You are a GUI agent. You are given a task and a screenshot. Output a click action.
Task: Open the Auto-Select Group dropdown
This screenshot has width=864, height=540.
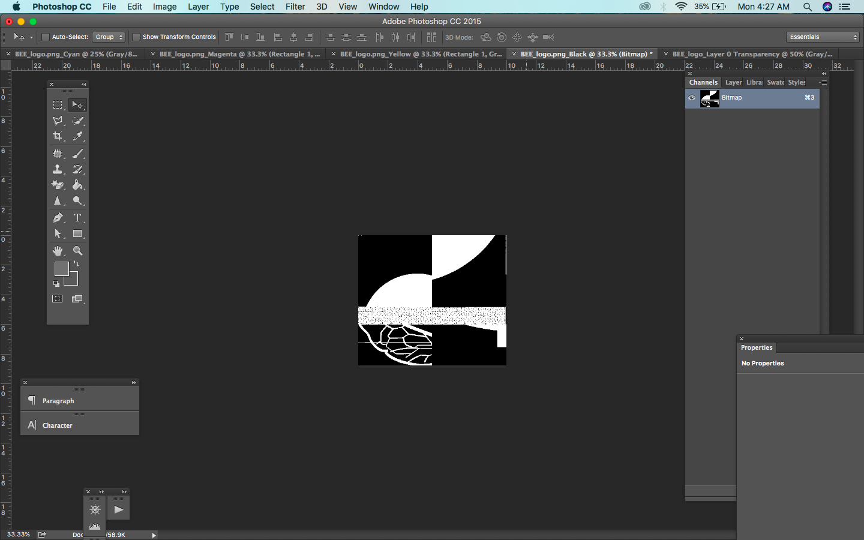(x=109, y=37)
